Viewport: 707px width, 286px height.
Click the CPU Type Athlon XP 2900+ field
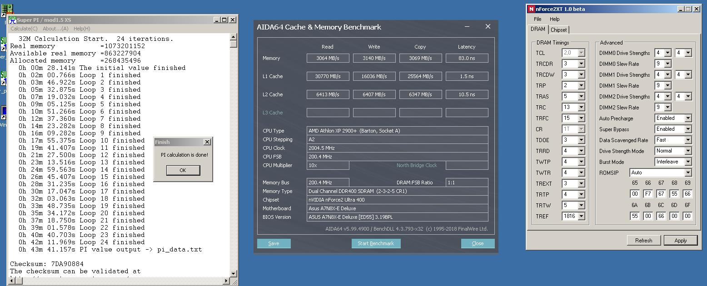point(398,131)
